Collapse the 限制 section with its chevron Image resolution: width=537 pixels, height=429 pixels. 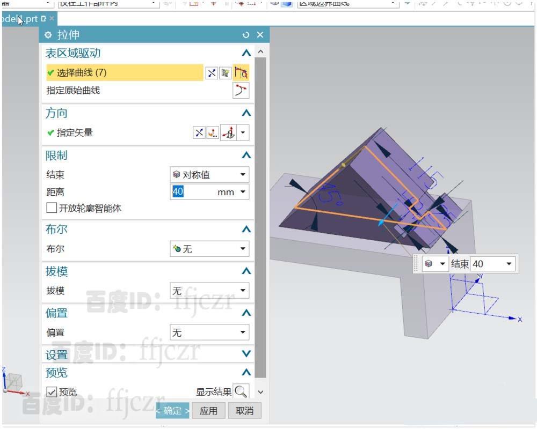pyautogui.click(x=246, y=155)
